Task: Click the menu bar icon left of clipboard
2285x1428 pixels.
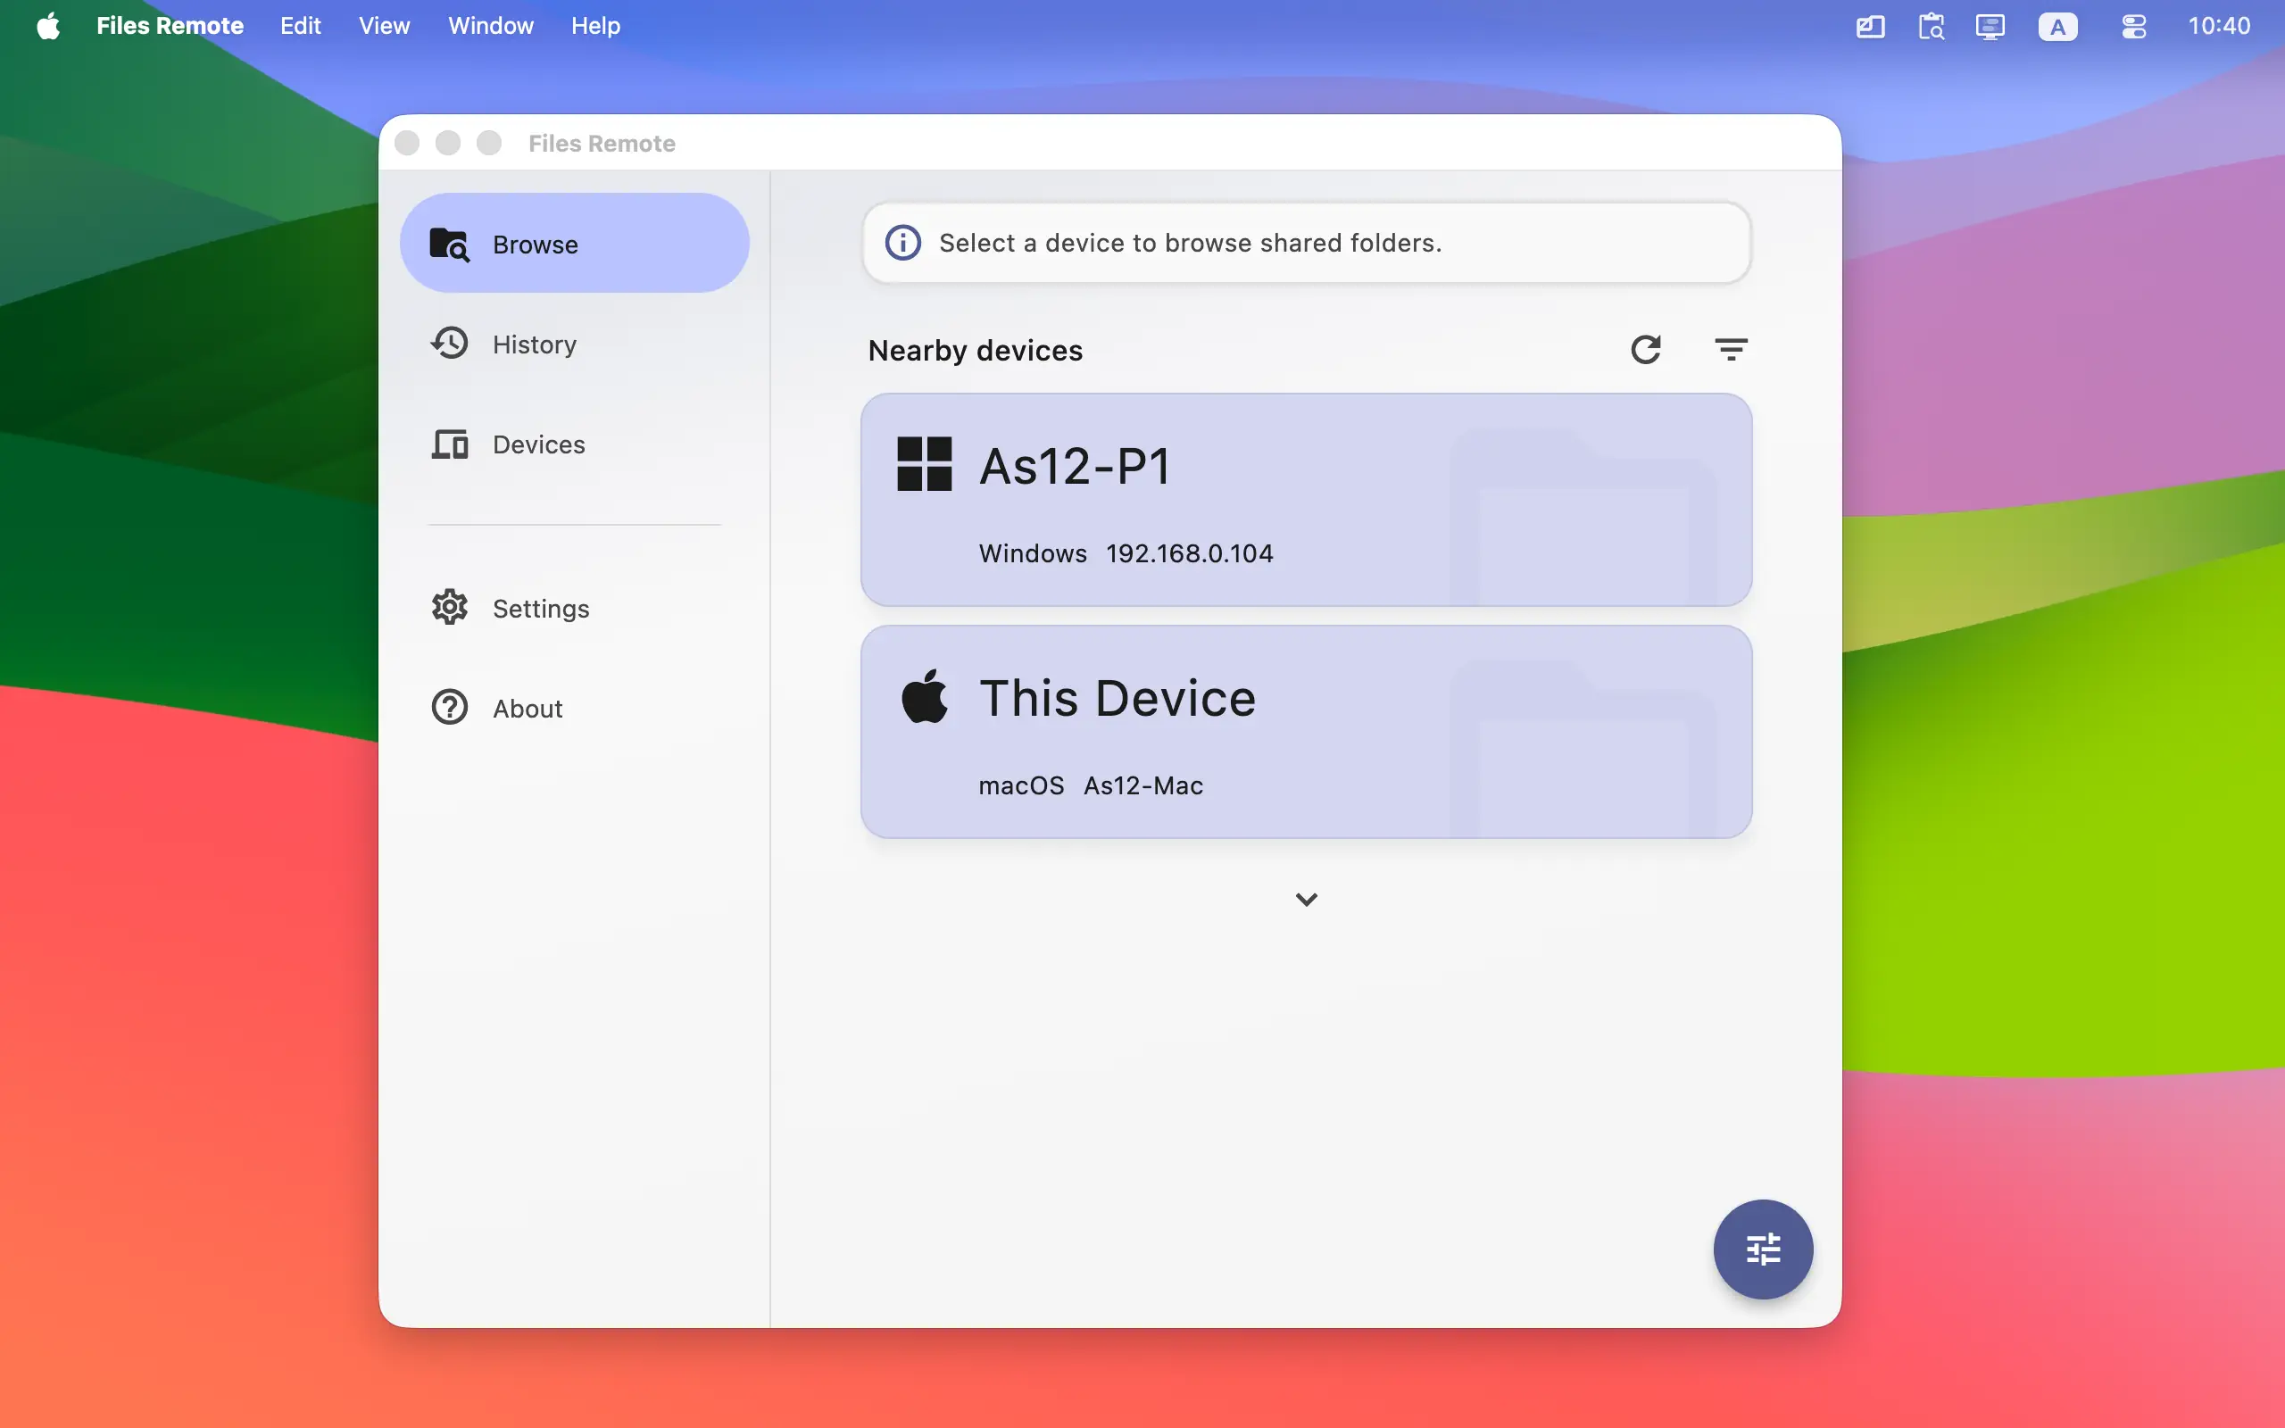Action: coord(1871,27)
